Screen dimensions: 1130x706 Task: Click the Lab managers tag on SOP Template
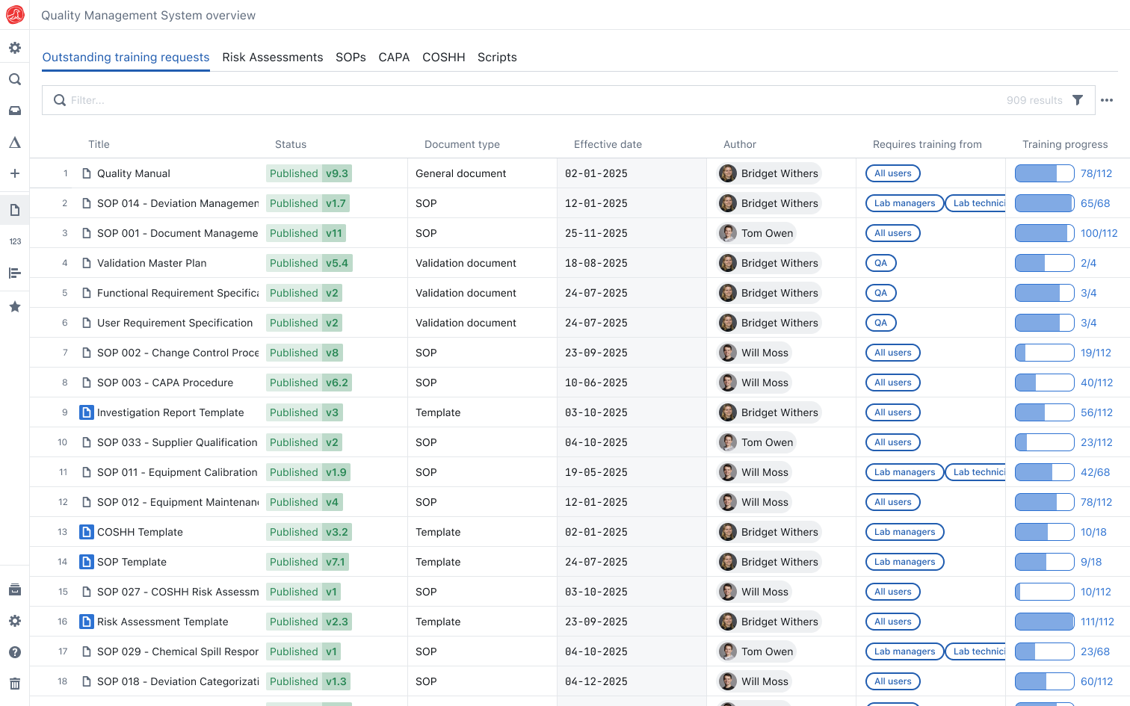point(904,562)
